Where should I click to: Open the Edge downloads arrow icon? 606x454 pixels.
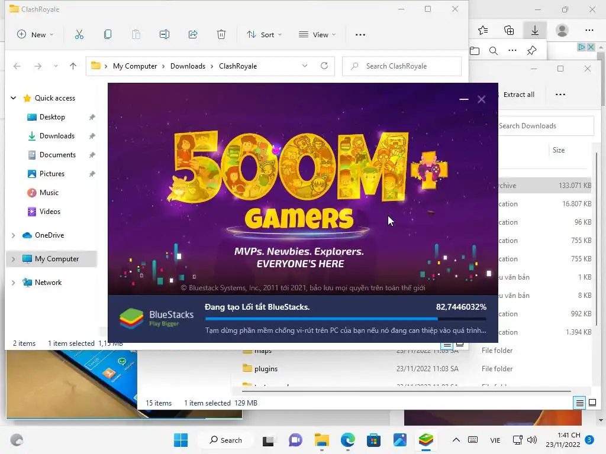[535, 30]
